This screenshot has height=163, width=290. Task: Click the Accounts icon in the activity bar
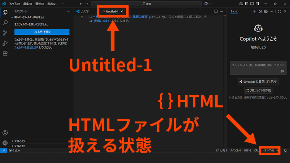click(x=5, y=133)
